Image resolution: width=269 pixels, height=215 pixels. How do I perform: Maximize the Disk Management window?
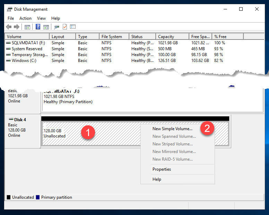pos(241,9)
